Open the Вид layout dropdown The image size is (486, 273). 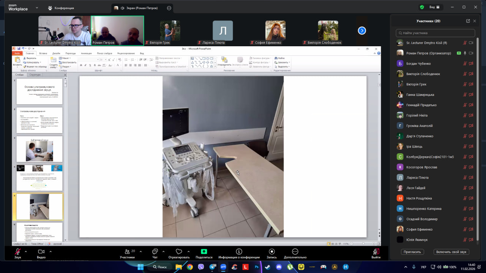coord(434,7)
